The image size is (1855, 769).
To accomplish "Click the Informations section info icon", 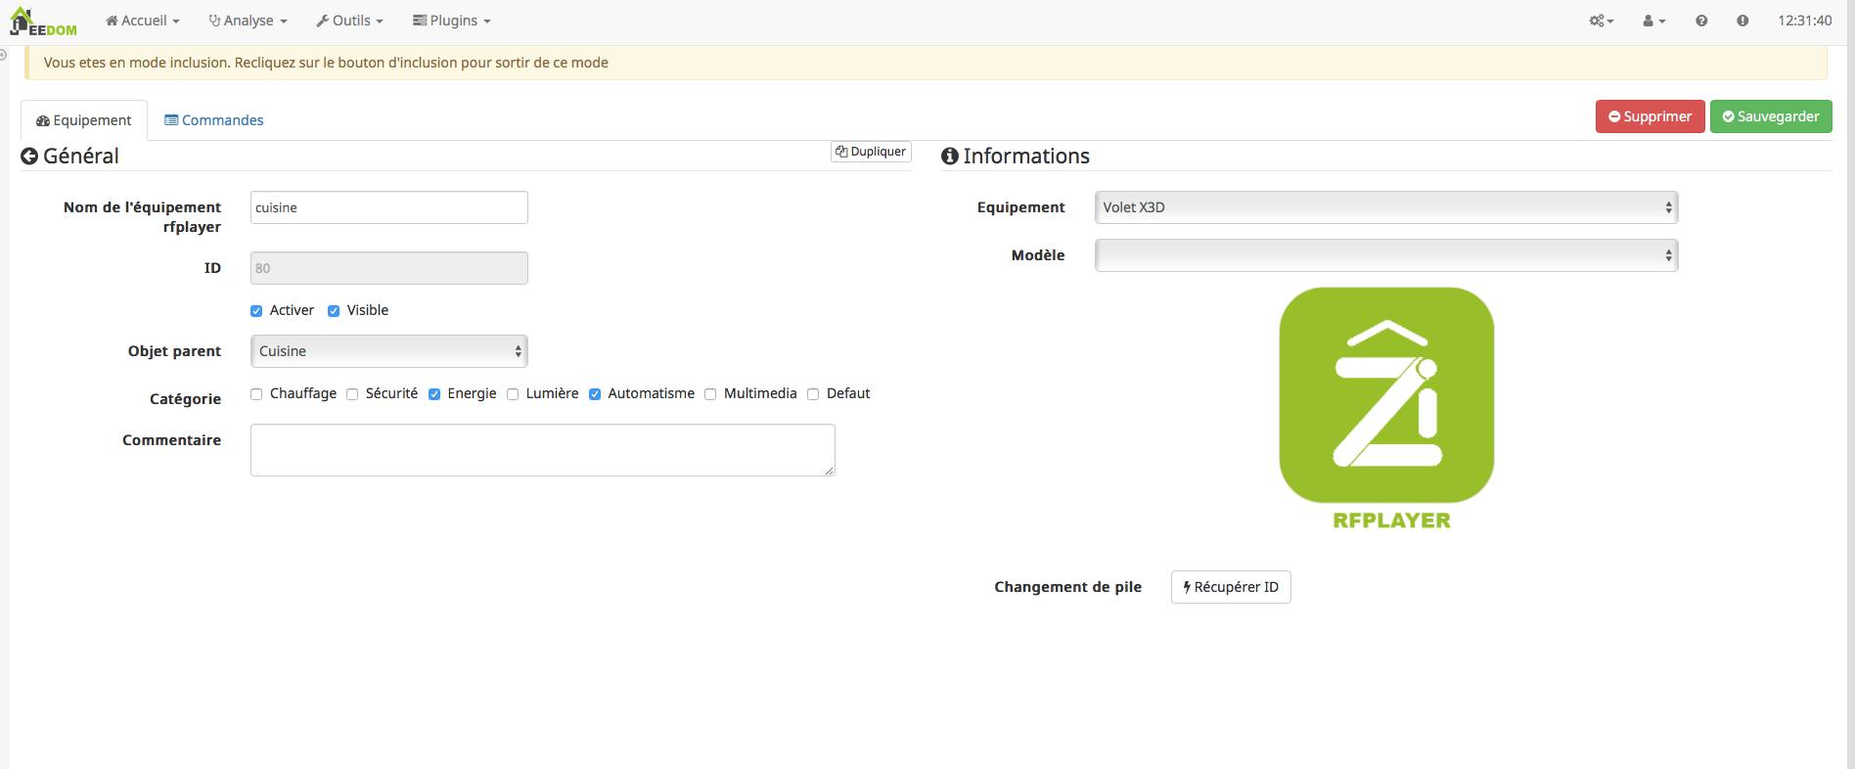I will point(949,157).
